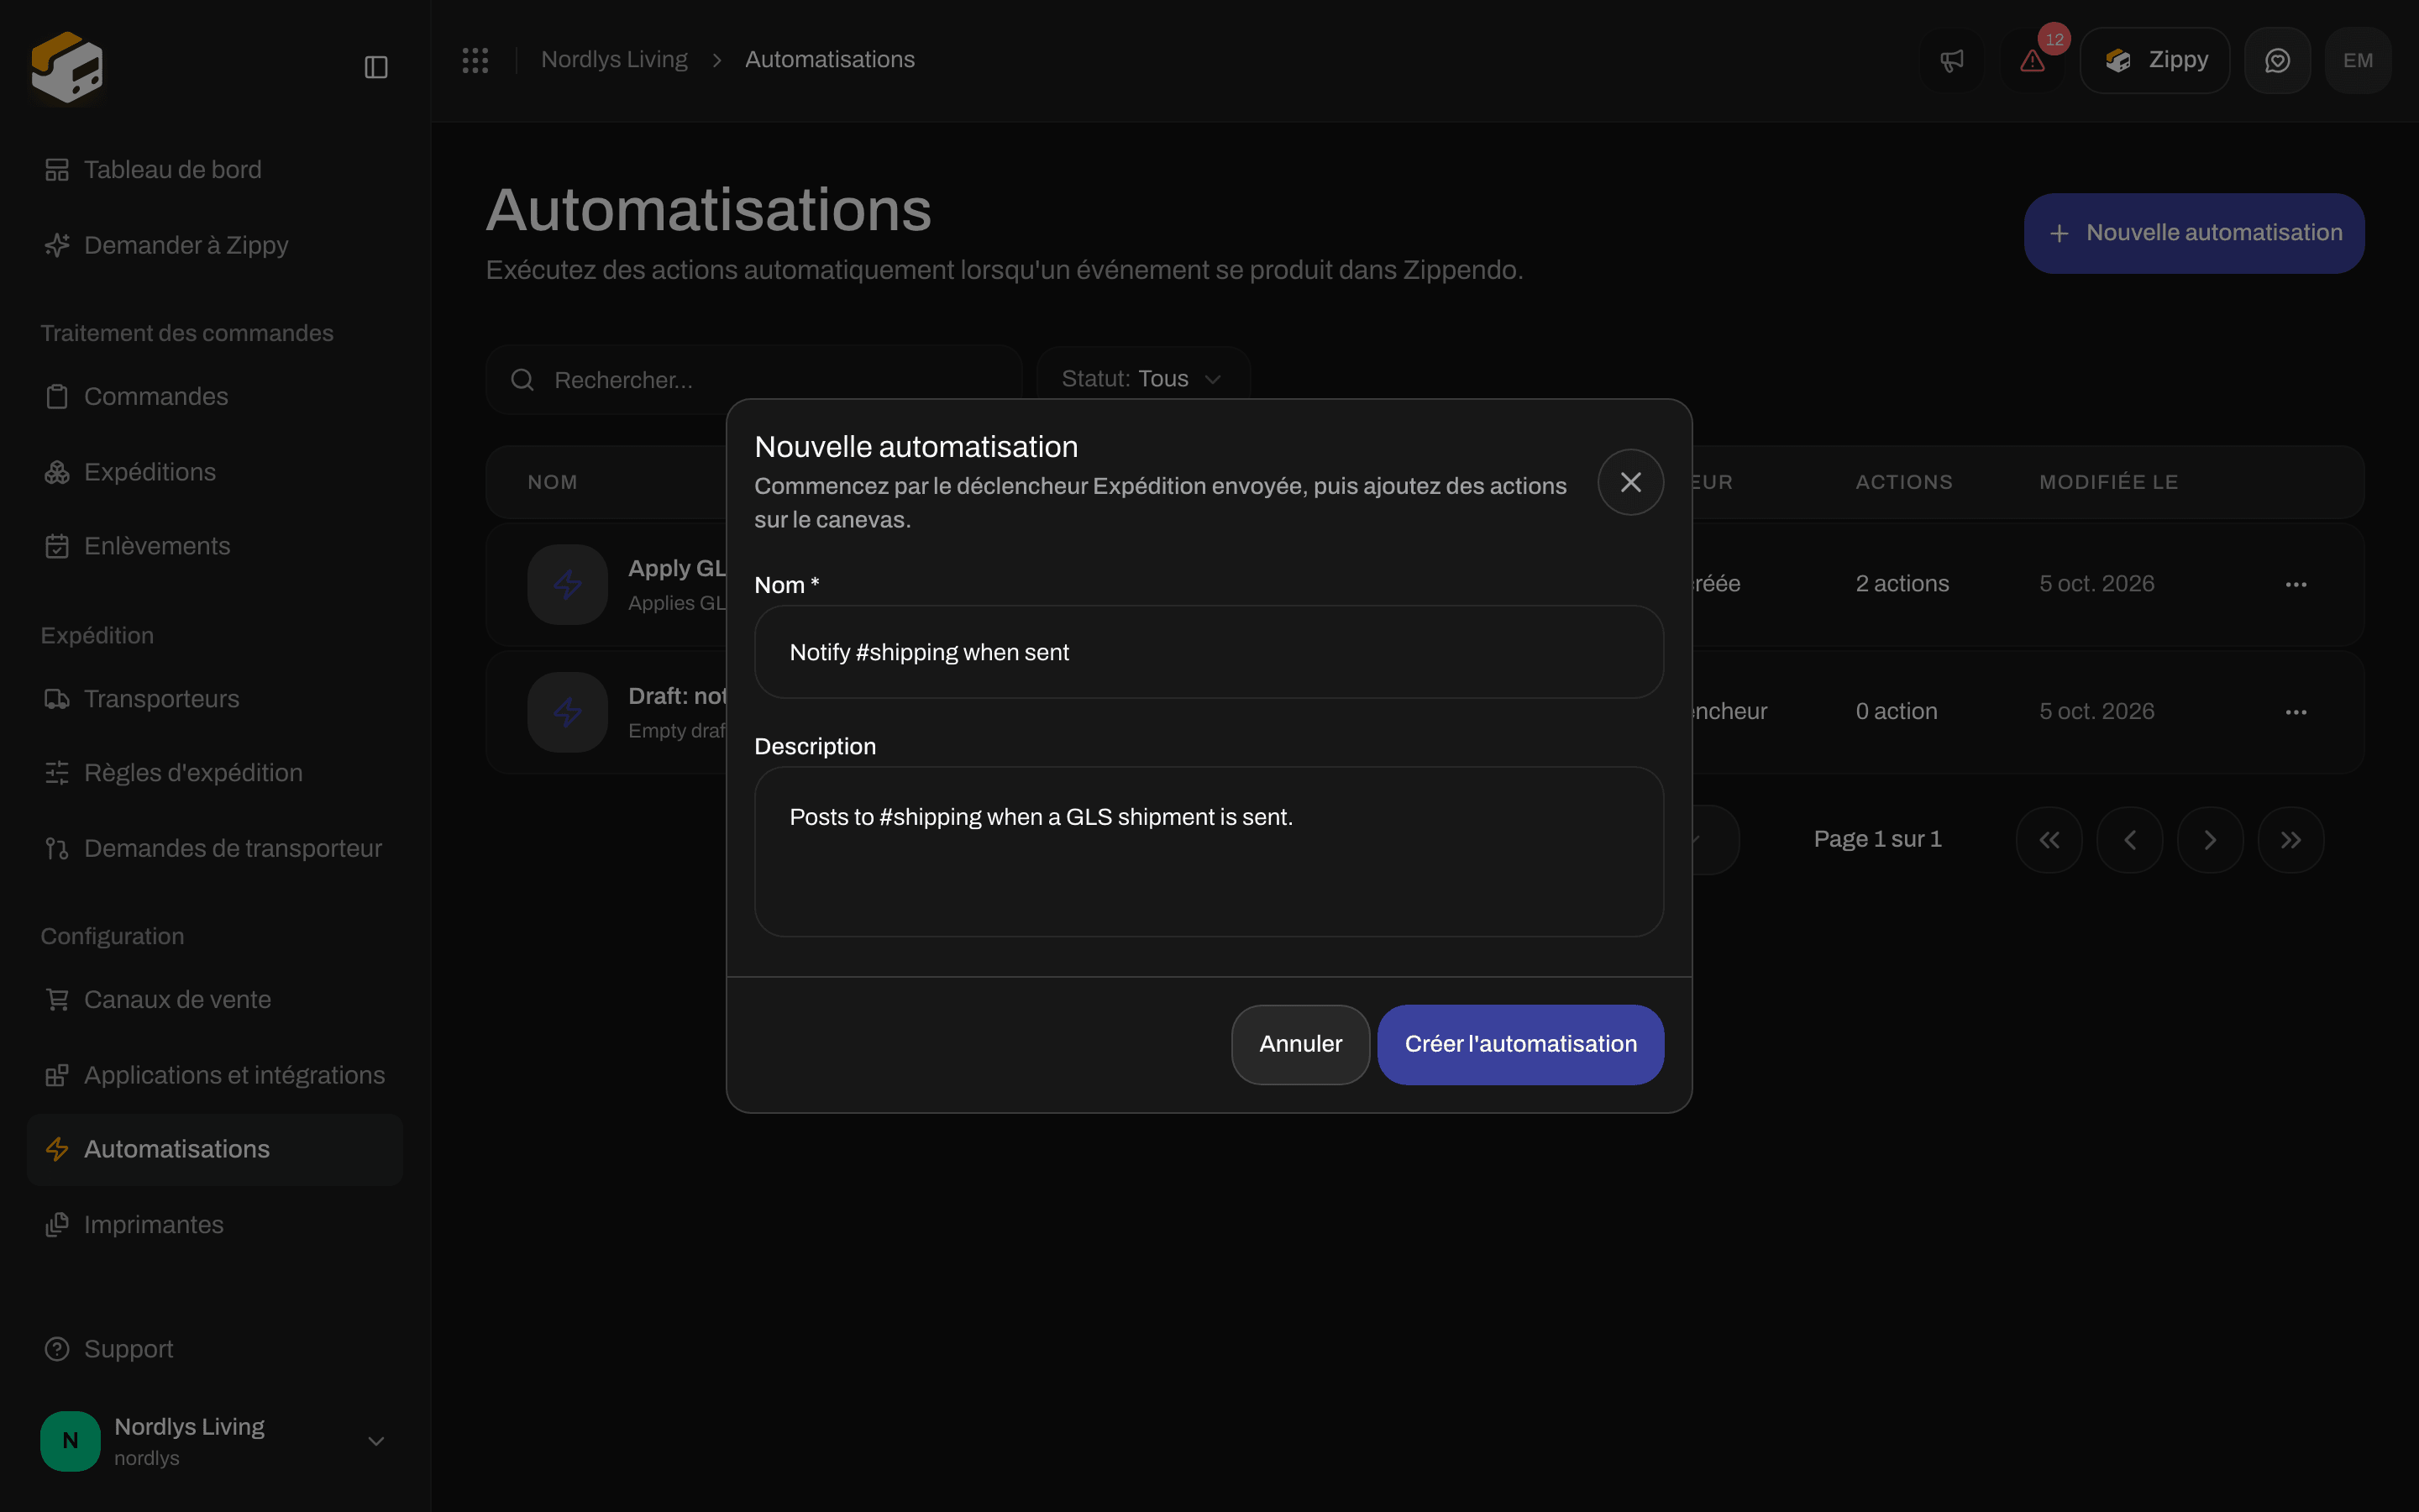Click the Apply GL row lightning icon

[568, 584]
